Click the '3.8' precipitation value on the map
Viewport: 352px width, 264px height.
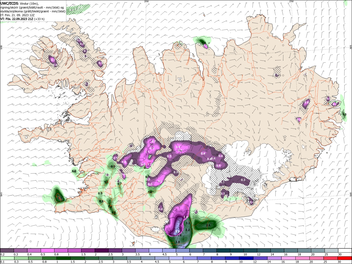coord(178,242)
